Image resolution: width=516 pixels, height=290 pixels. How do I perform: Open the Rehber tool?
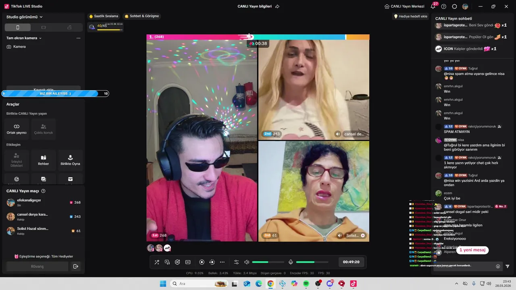tap(44, 160)
